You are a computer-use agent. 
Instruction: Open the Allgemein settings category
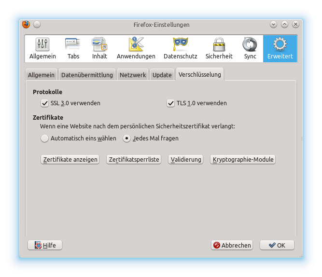click(x=42, y=49)
